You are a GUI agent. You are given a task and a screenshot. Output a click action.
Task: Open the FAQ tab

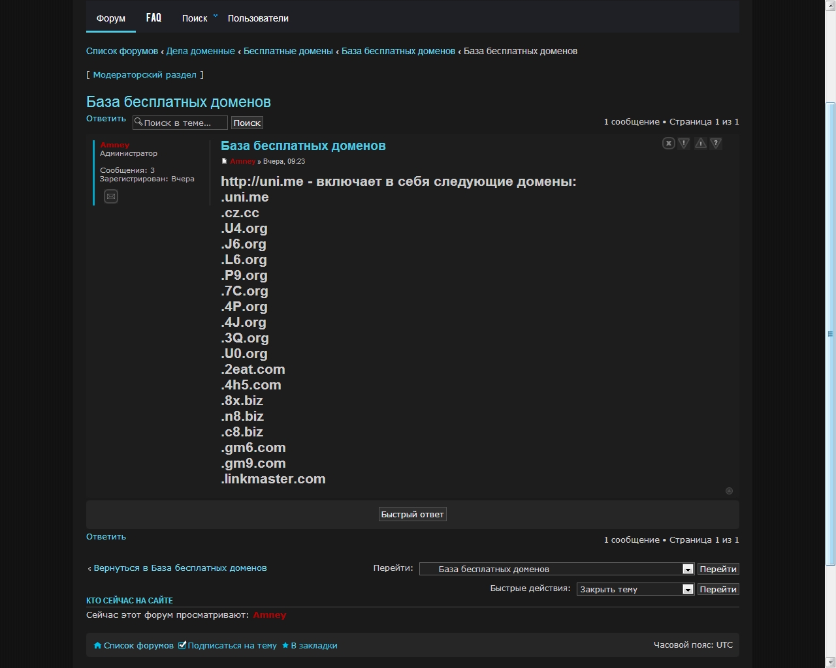153,18
